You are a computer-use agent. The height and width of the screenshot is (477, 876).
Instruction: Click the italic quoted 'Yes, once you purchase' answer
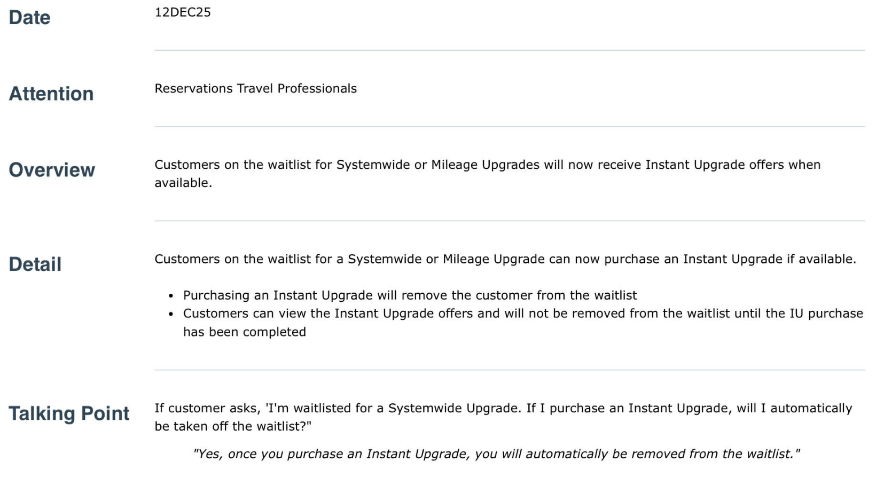click(x=496, y=454)
